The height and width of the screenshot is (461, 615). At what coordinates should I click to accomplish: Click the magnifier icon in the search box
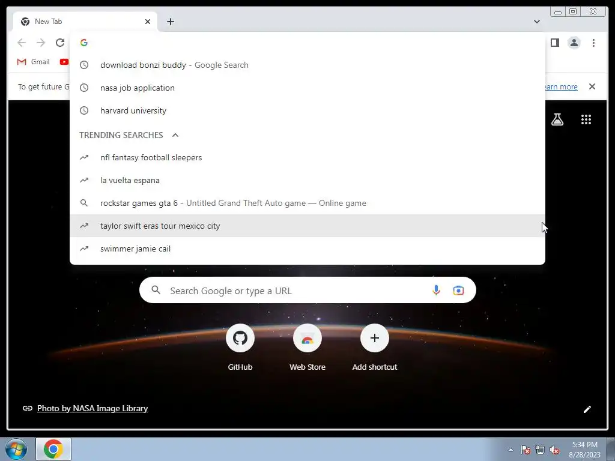click(156, 290)
